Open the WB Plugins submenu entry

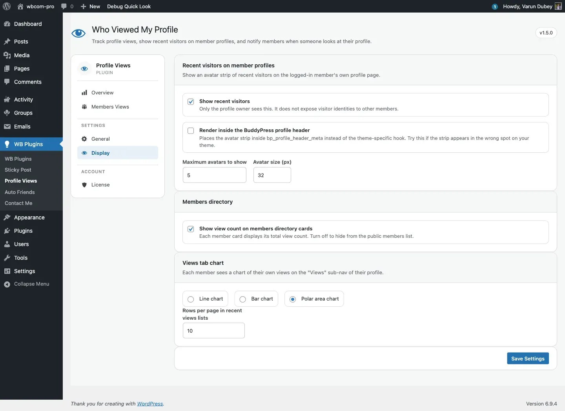pyautogui.click(x=18, y=159)
